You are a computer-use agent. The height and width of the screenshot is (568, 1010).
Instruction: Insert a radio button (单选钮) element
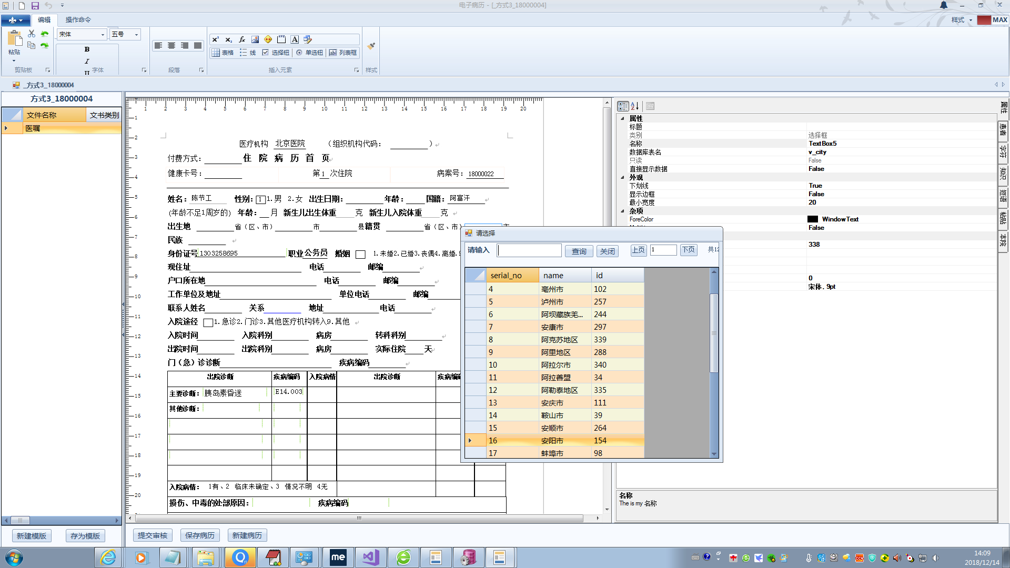(x=310, y=53)
